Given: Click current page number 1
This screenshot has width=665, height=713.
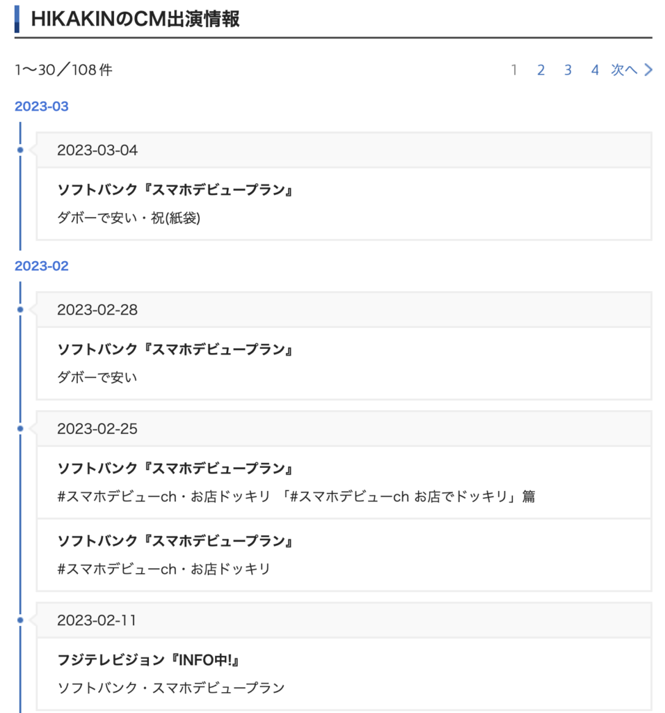Looking at the screenshot, I should click(x=514, y=70).
